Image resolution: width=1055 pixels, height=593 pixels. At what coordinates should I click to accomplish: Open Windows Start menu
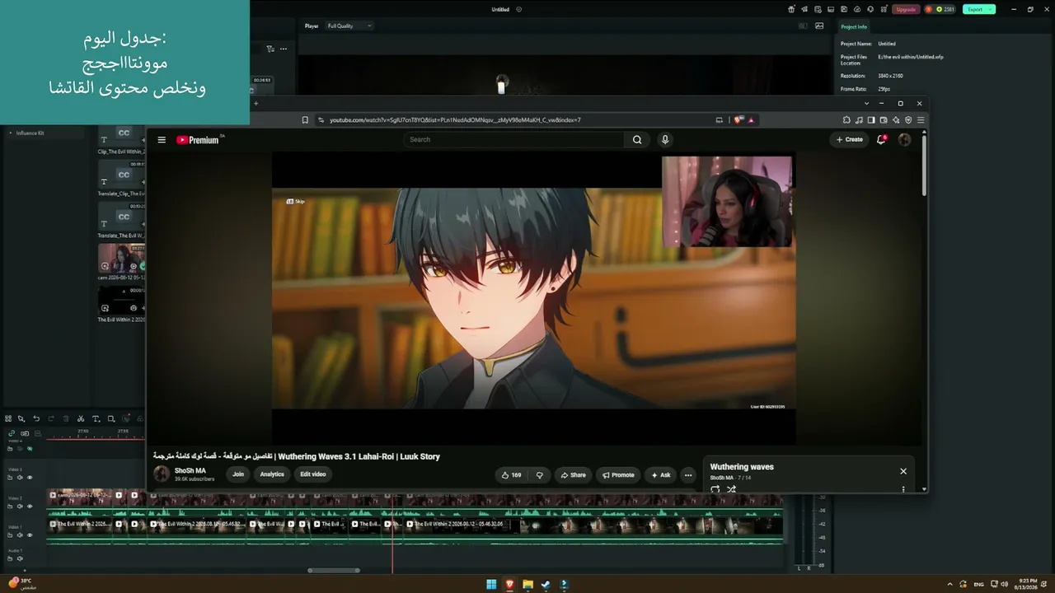click(x=491, y=585)
